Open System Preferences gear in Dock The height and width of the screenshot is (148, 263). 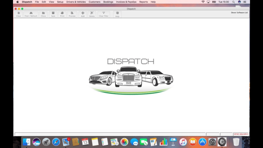tap(212, 142)
